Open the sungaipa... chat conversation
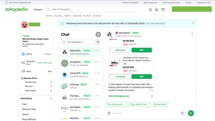The height and width of the screenshot is (121, 215). [80, 63]
